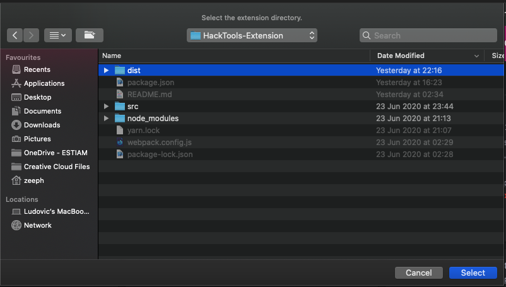Image resolution: width=506 pixels, height=287 pixels.
Task: Open the zeeph home folder
Action: pos(34,180)
